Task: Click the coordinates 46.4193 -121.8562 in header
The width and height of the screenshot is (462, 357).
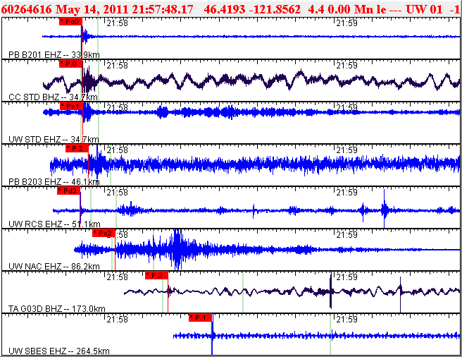Action: 252,9
